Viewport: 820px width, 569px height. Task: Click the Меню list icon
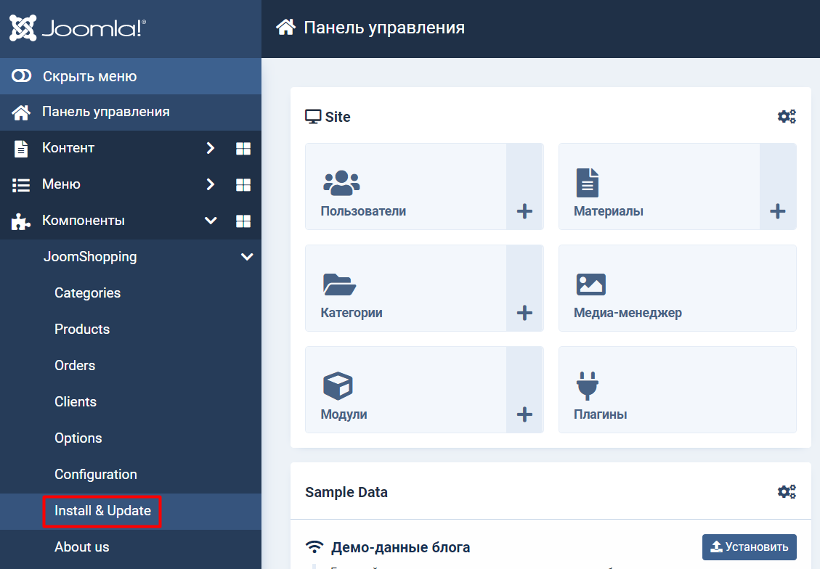click(x=21, y=185)
